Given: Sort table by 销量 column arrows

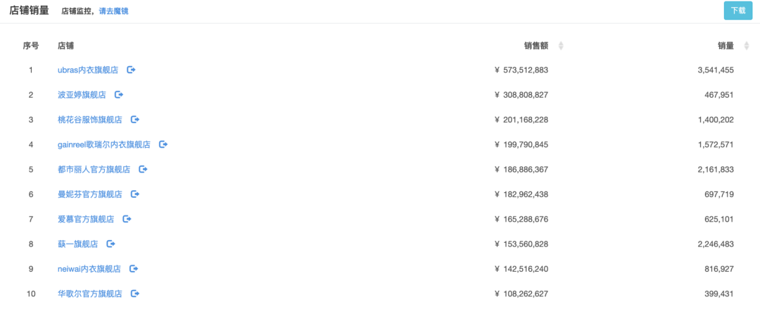Looking at the screenshot, I should click(x=747, y=46).
